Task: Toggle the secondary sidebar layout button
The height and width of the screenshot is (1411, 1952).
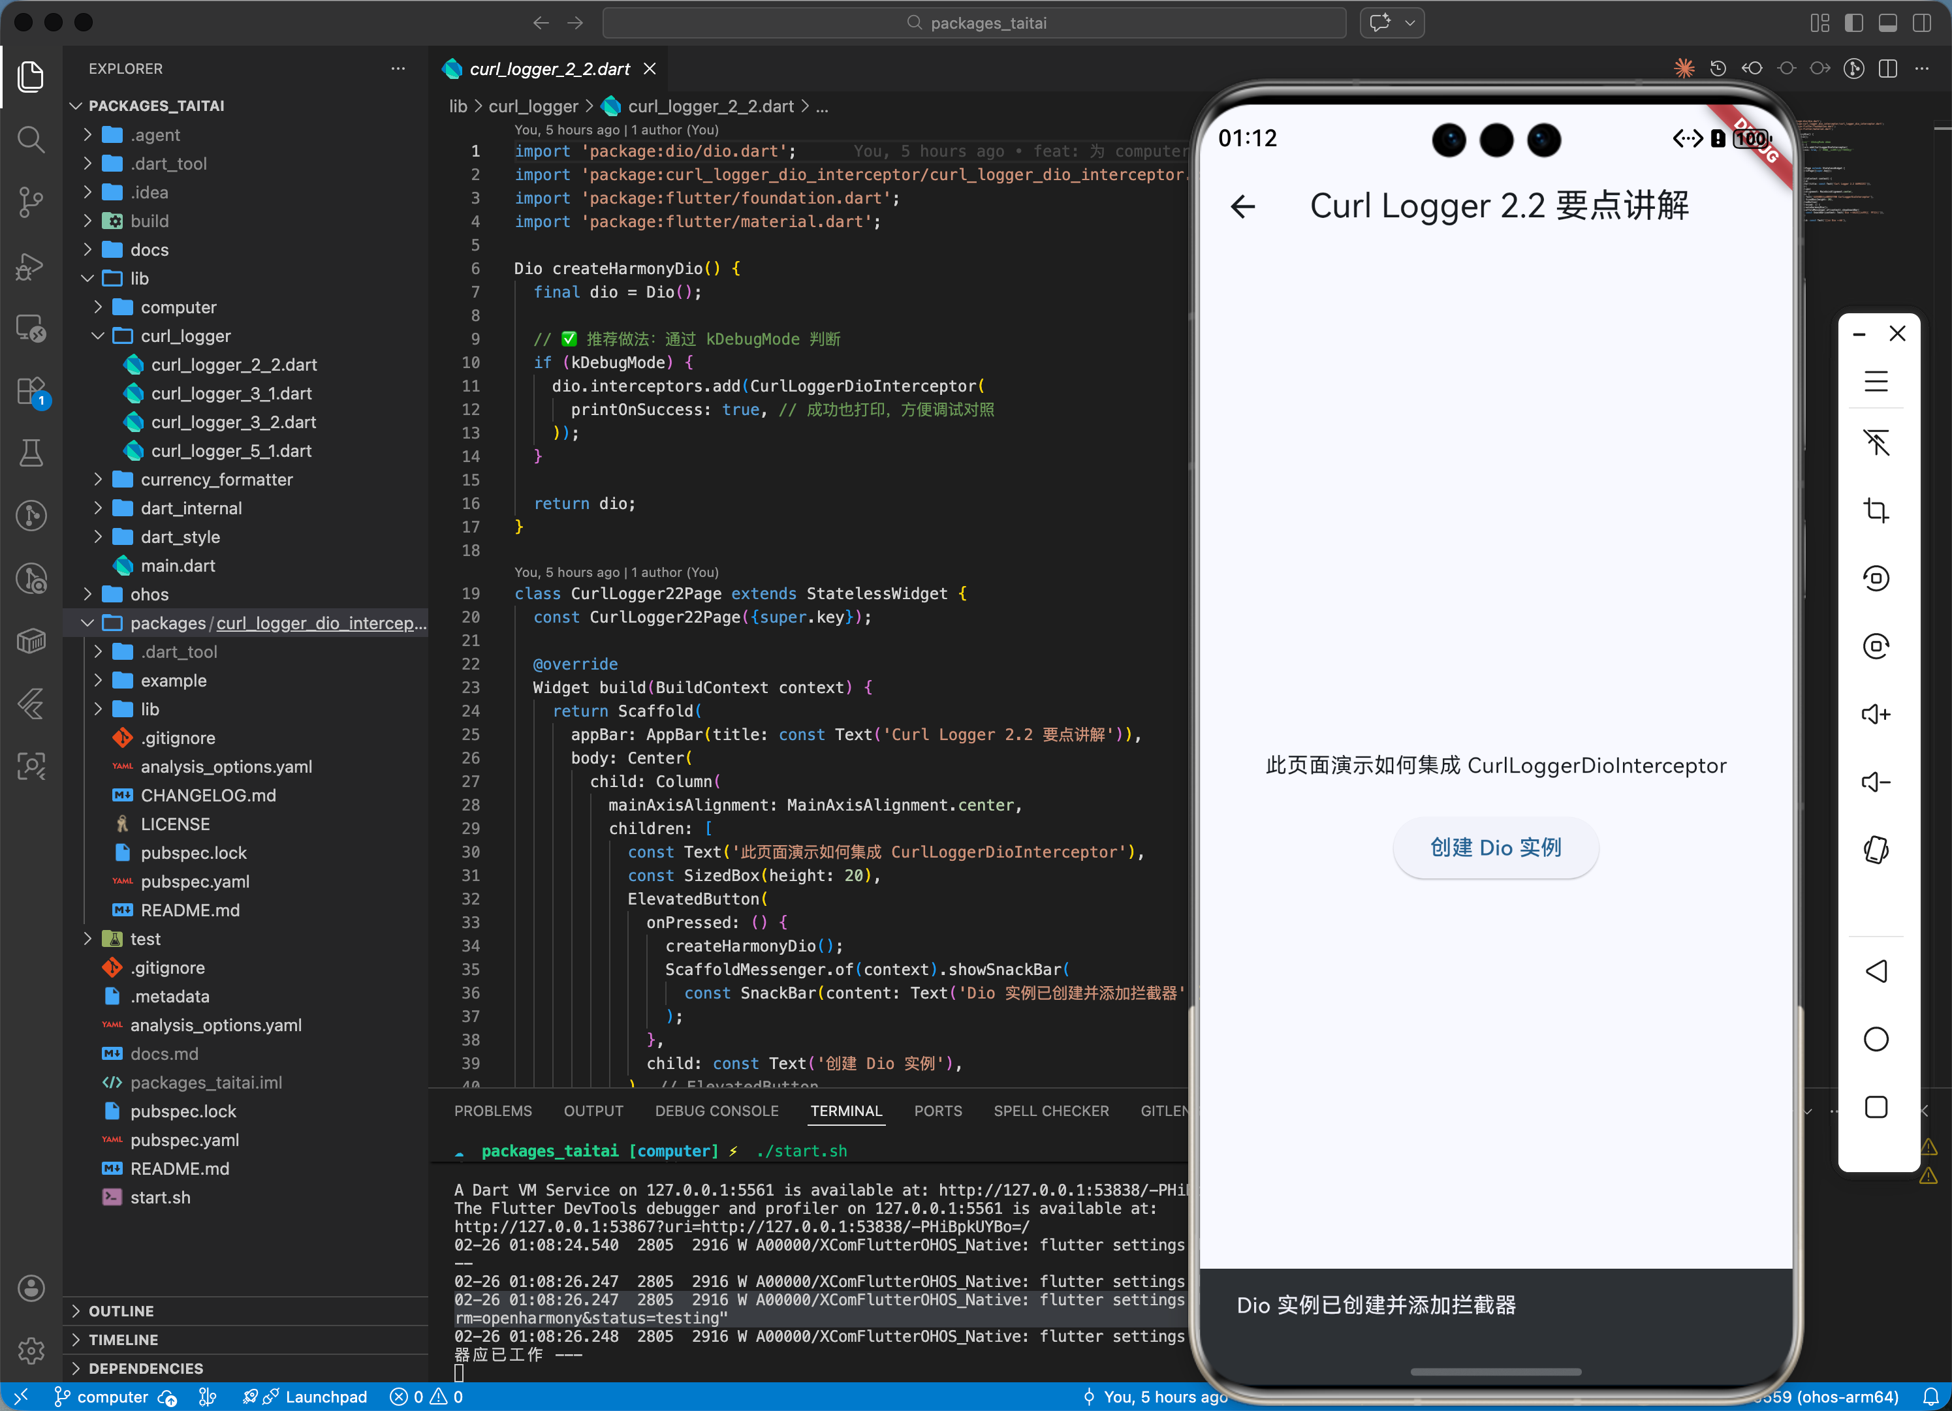Action: pyautogui.click(x=1922, y=23)
